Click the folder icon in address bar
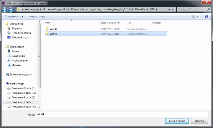213x128 pixels. pyautogui.click(x=19, y=9)
